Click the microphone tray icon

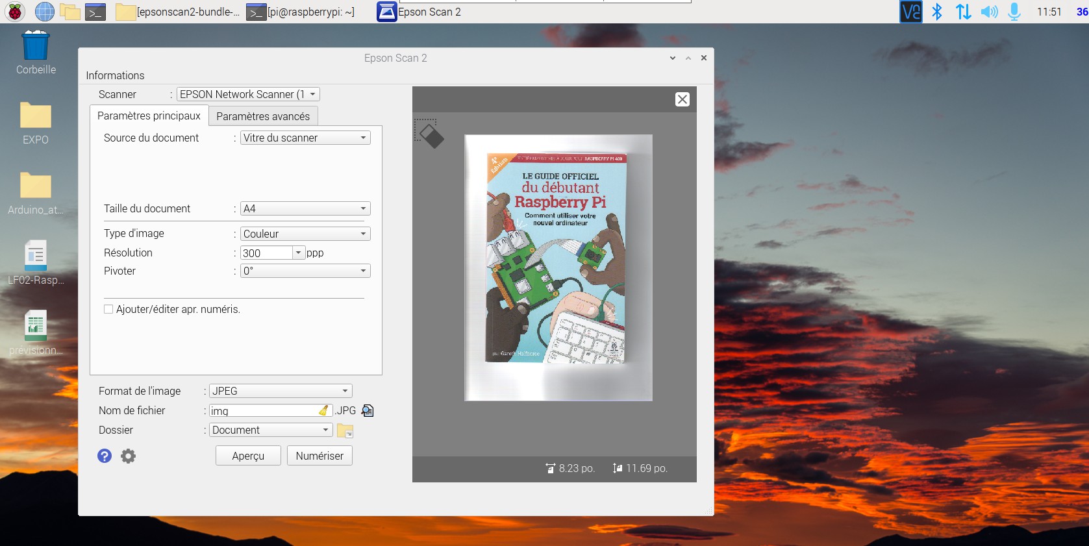click(x=1014, y=12)
